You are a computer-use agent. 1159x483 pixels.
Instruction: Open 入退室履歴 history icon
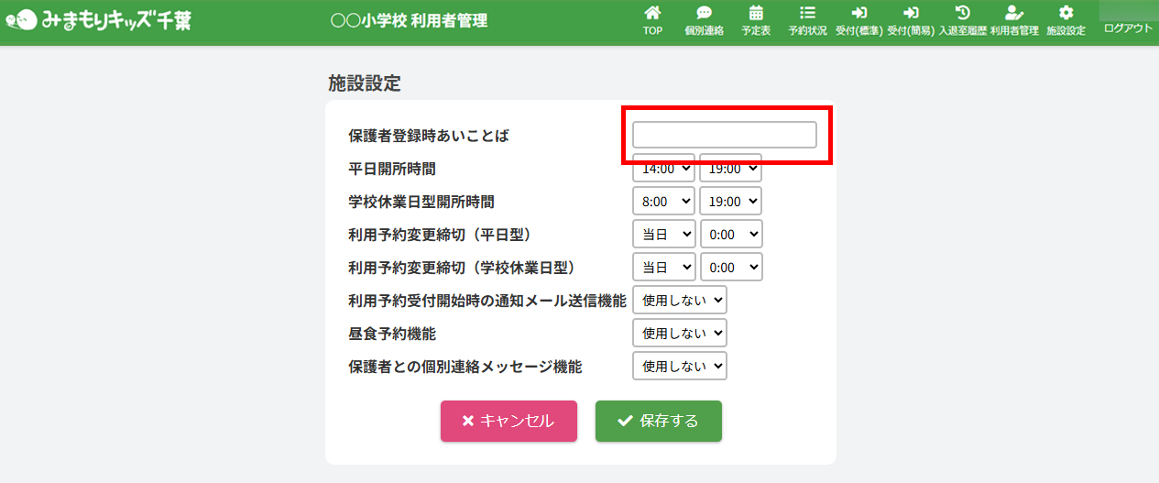tap(962, 14)
